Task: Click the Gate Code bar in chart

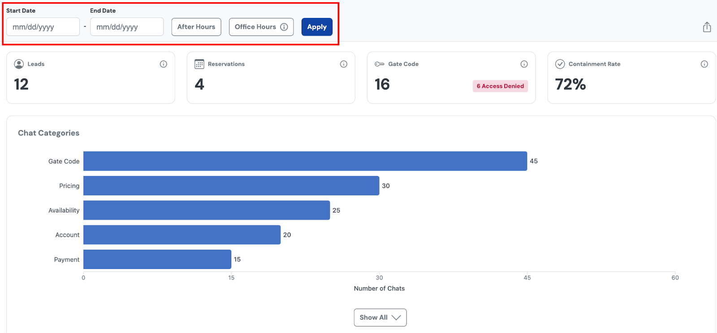Action: [x=305, y=161]
